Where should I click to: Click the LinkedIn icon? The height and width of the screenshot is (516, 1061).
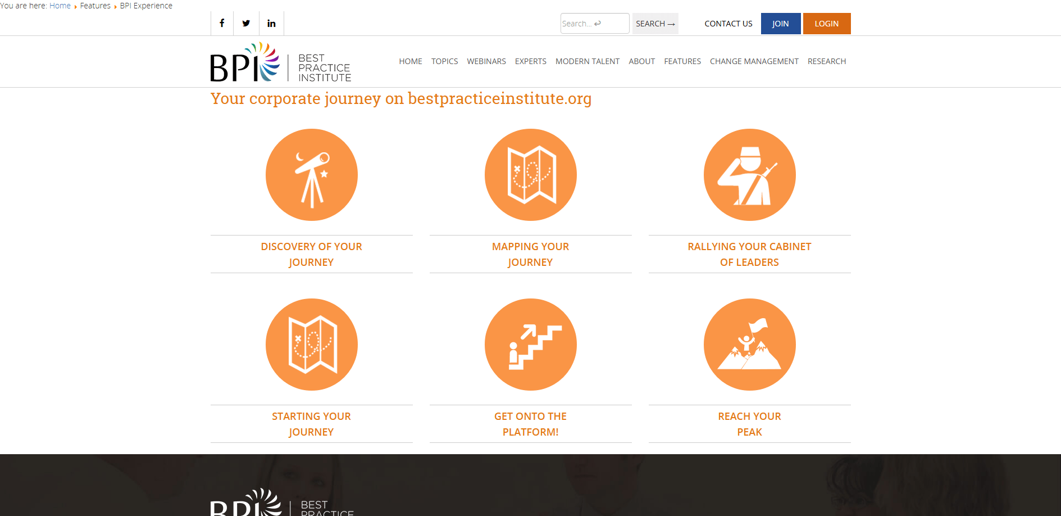271,23
